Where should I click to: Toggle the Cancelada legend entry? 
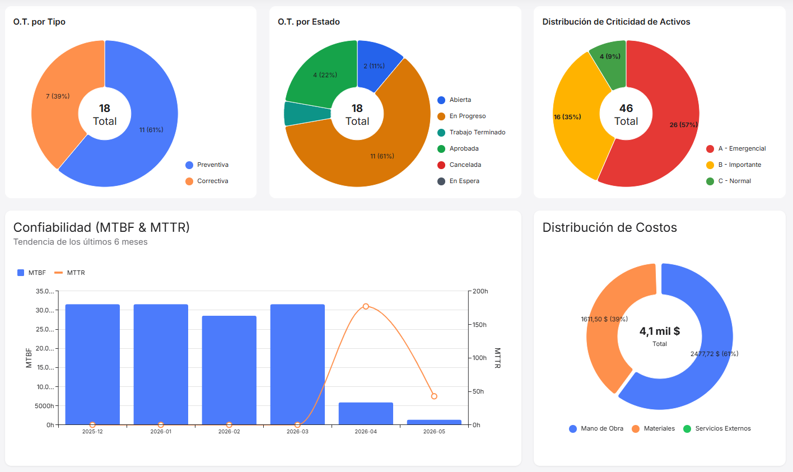(x=459, y=165)
